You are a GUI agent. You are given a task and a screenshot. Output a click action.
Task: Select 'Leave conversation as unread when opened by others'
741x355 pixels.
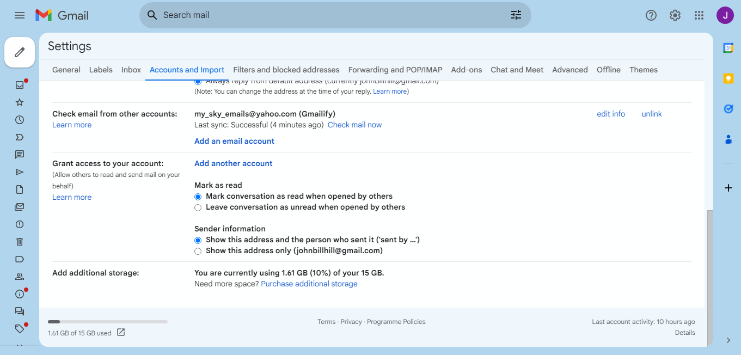click(198, 207)
